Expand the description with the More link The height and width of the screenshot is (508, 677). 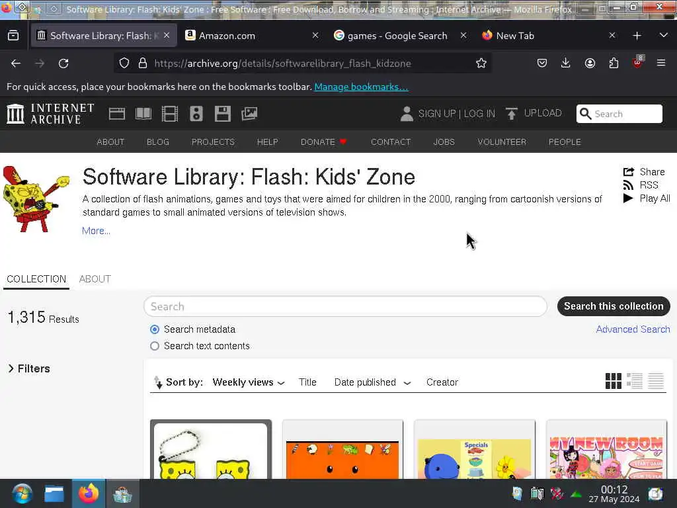(96, 231)
